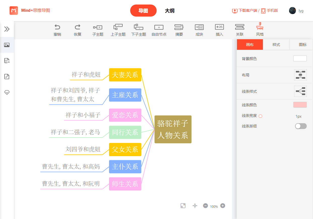Image resolution: width=313 pixels, height=219 pixels.
Task: Insert a free node (自由节点)
Action: pos(159,27)
